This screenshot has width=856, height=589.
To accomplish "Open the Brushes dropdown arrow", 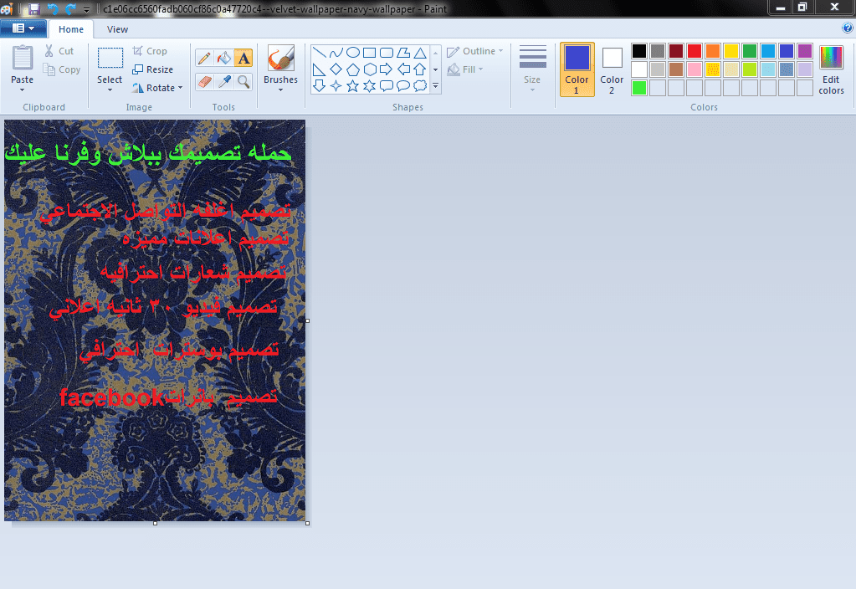I will tap(280, 90).
